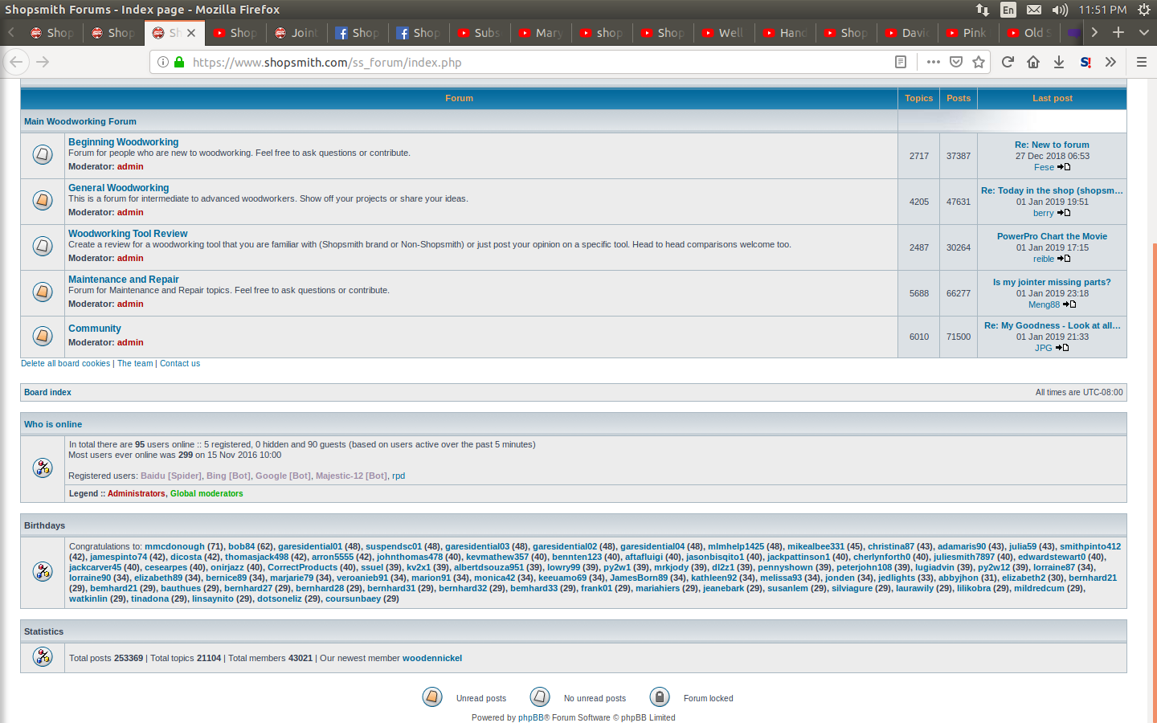Open 'Is my jointer missing parts?' post

[x=1052, y=282]
